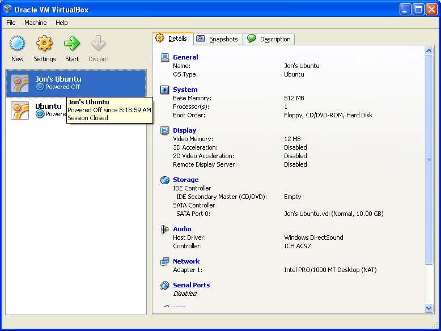
Task: Maximize the VirtualBox window
Action: (x=418, y=10)
